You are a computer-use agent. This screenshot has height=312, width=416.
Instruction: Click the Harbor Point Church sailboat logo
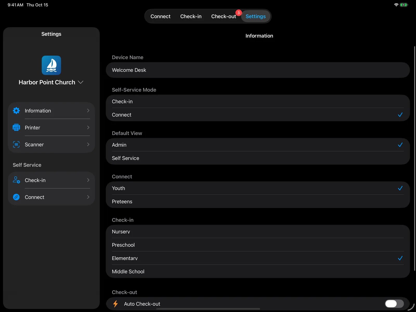pyautogui.click(x=51, y=65)
